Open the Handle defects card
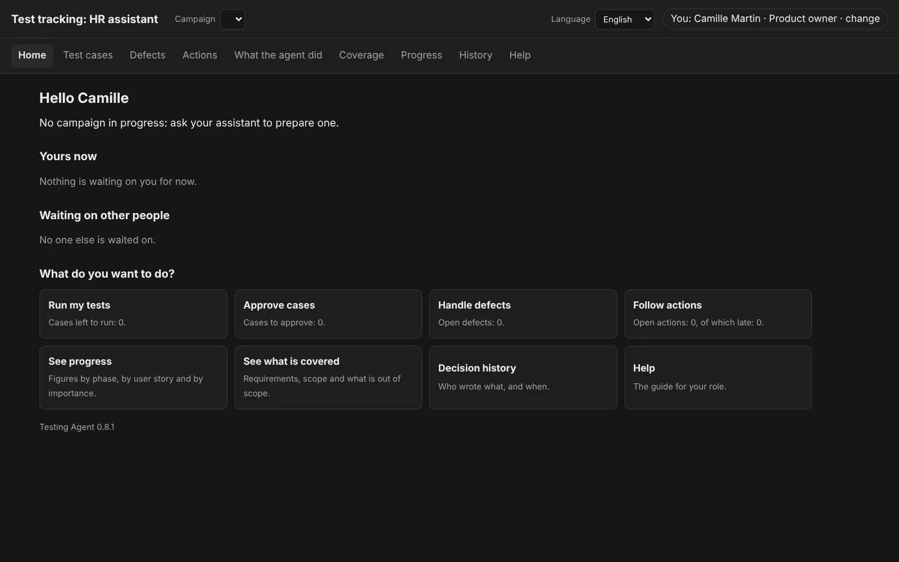 (x=523, y=314)
